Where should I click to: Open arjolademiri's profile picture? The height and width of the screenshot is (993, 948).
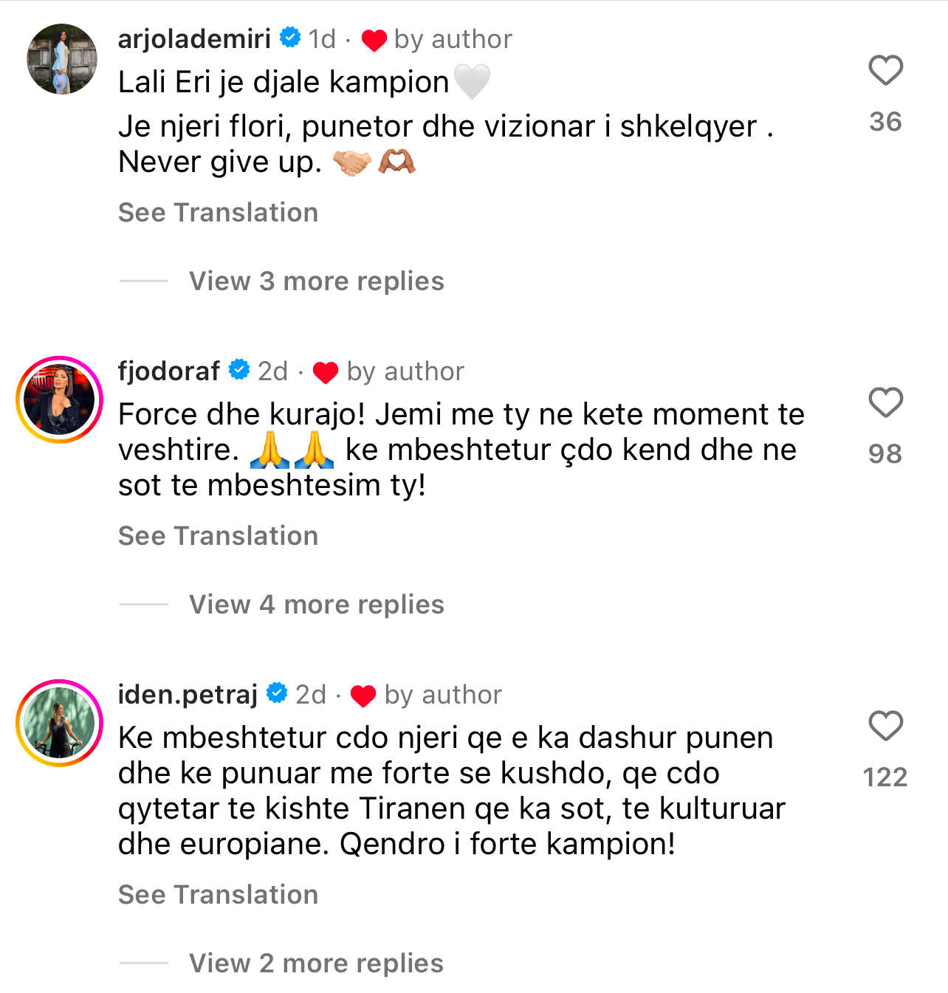pyautogui.click(x=62, y=59)
